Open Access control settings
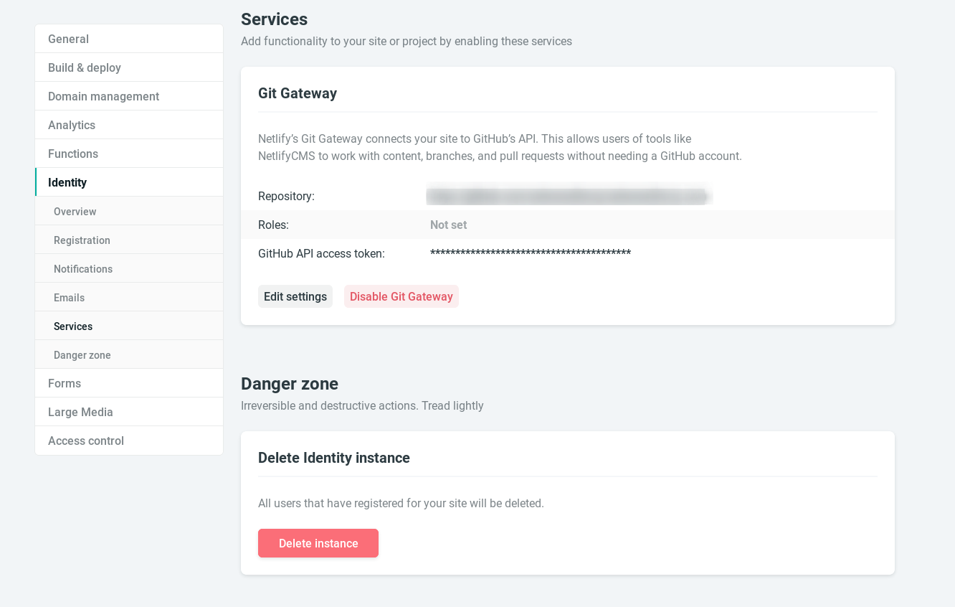 pyautogui.click(x=129, y=441)
